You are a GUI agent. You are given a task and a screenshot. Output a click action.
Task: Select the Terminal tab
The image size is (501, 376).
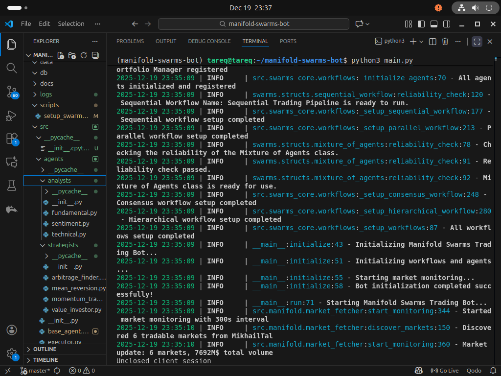[x=255, y=41]
